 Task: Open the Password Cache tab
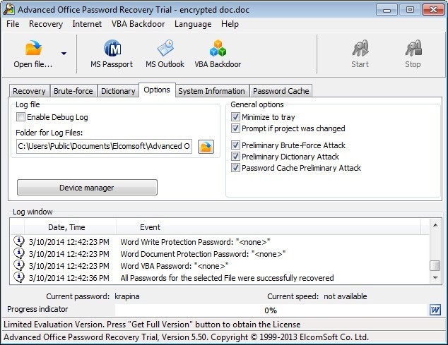(281, 91)
